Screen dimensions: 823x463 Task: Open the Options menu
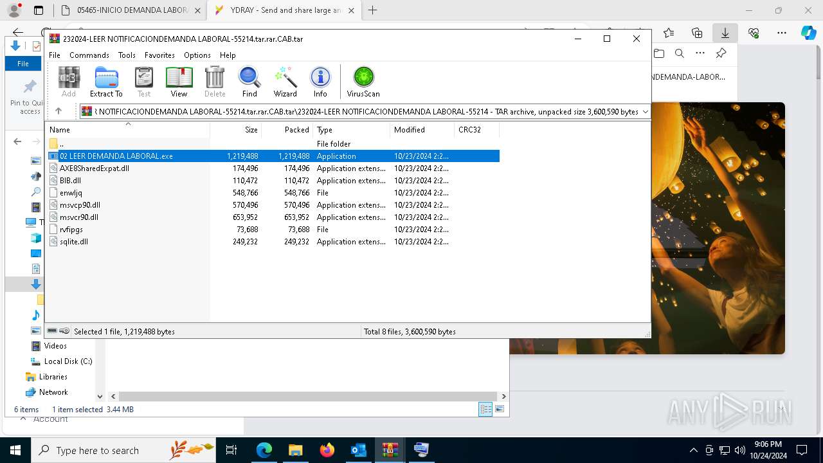click(x=197, y=55)
